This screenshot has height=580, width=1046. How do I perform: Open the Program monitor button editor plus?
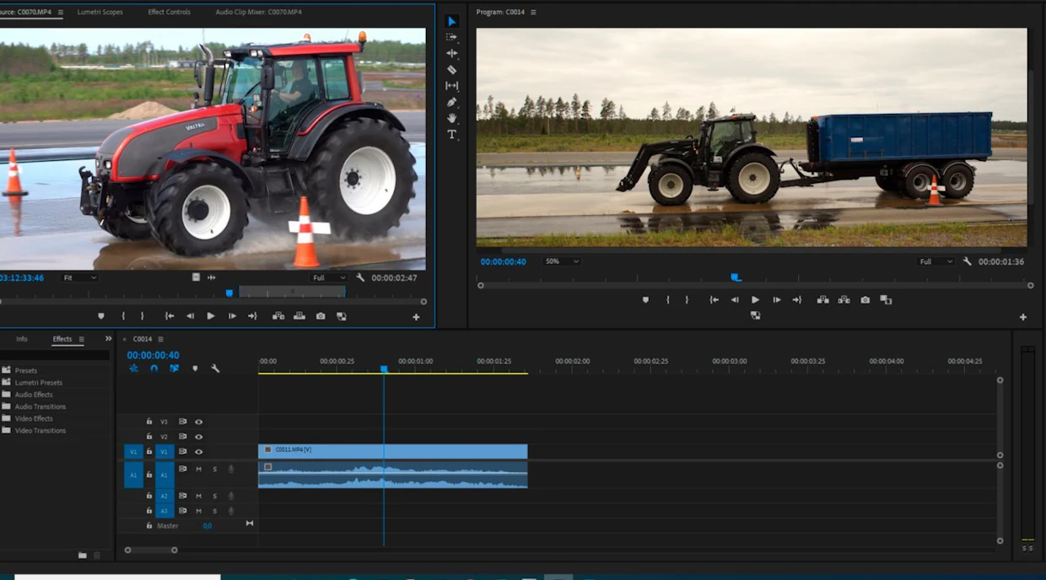pyautogui.click(x=1023, y=317)
